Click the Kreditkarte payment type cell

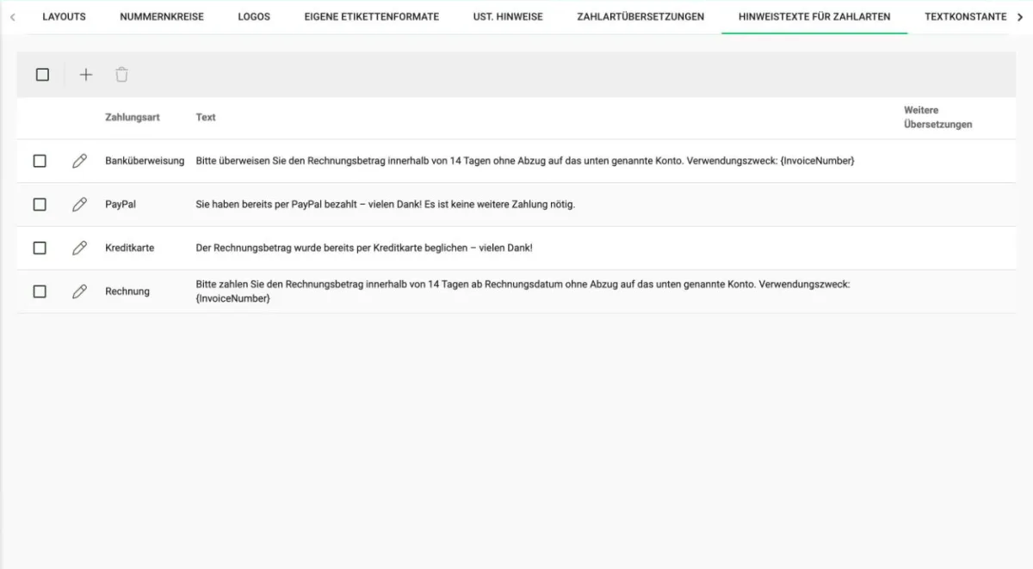click(130, 248)
